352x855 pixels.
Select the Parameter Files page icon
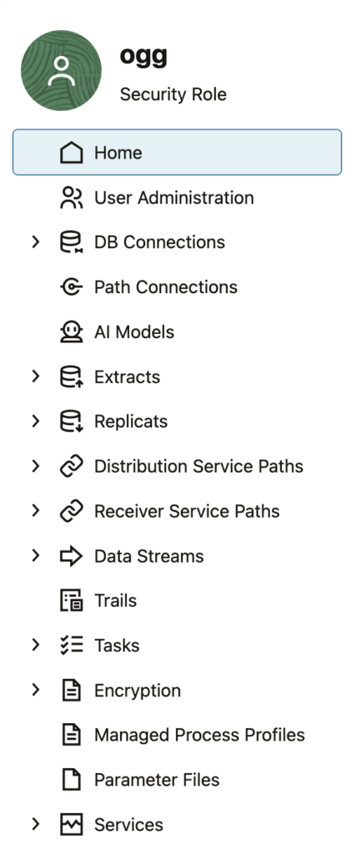coord(72,779)
